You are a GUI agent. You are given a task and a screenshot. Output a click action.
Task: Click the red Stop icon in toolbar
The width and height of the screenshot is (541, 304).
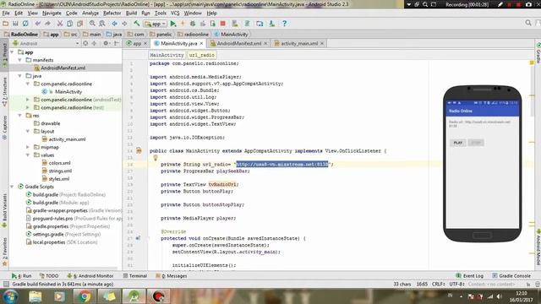[223, 24]
